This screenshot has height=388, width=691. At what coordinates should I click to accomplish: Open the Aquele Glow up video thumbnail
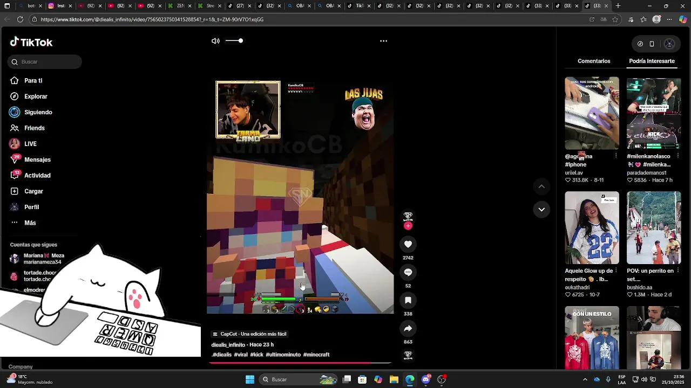tap(592, 228)
